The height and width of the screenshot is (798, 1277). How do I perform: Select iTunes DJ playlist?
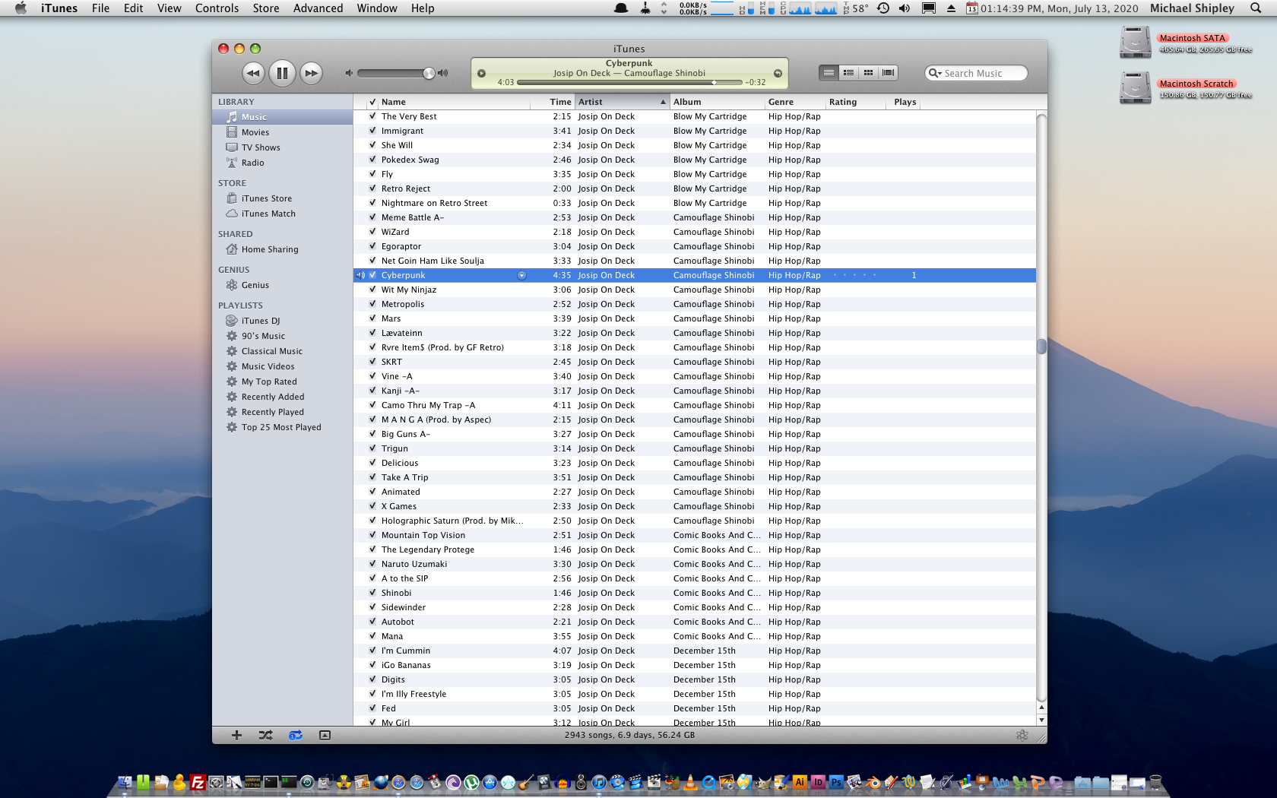(x=283, y=321)
